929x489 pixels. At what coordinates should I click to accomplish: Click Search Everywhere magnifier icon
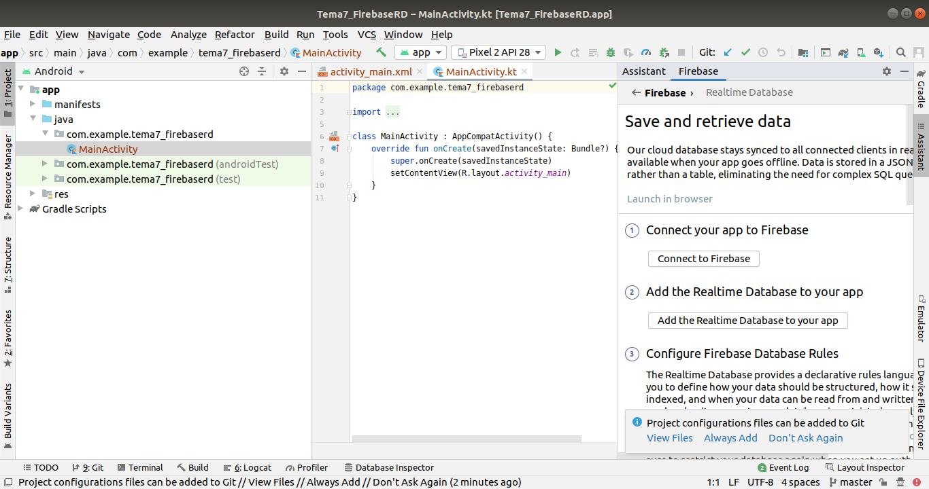900,52
